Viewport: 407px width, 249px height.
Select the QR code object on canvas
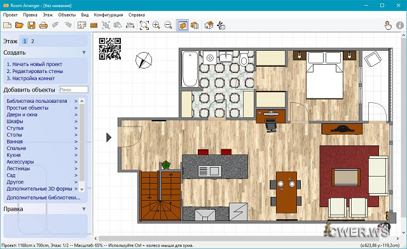110,49
